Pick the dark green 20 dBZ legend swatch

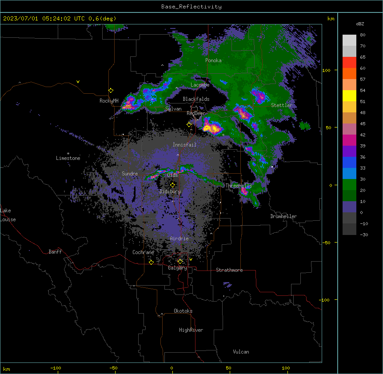(349, 195)
